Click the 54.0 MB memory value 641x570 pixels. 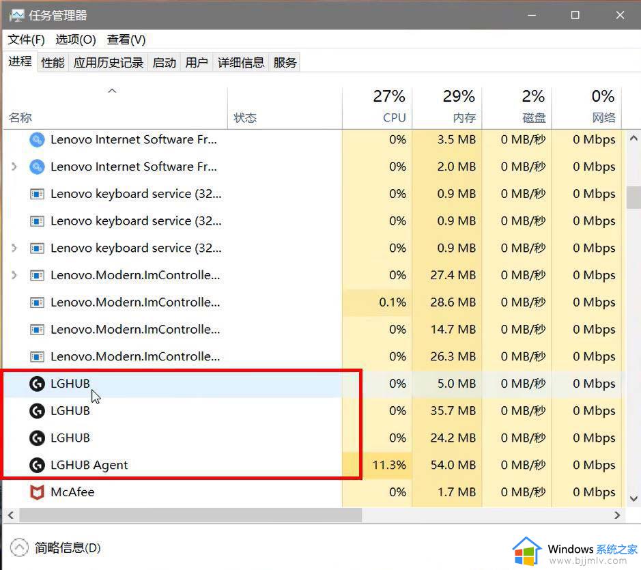pos(453,465)
